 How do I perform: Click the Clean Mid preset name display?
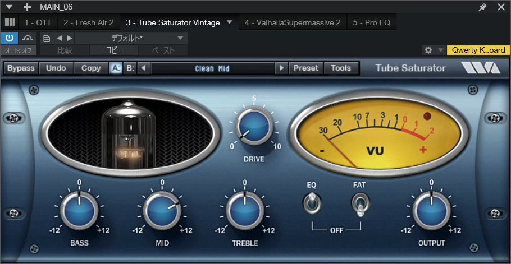click(212, 68)
